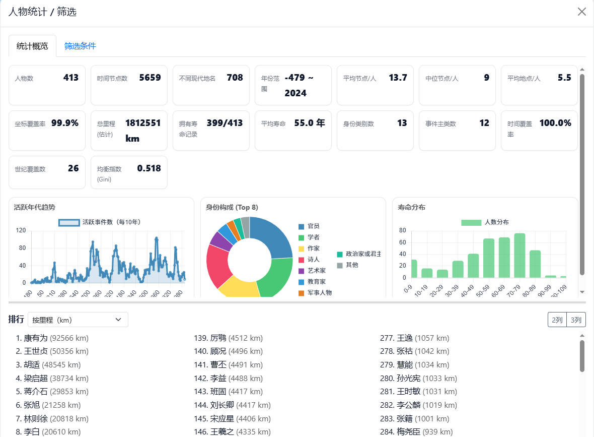Click the 70-79 lifespan bar
Screen dimensions: 594x437
[519, 256]
